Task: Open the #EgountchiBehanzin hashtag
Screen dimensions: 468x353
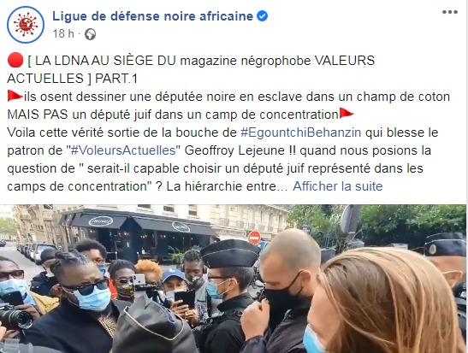Action: point(301,132)
